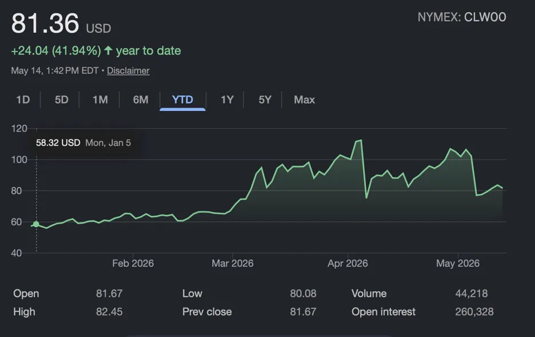Show the 1Y price history
Viewport: 535px width, 337px height.
coord(227,100)
